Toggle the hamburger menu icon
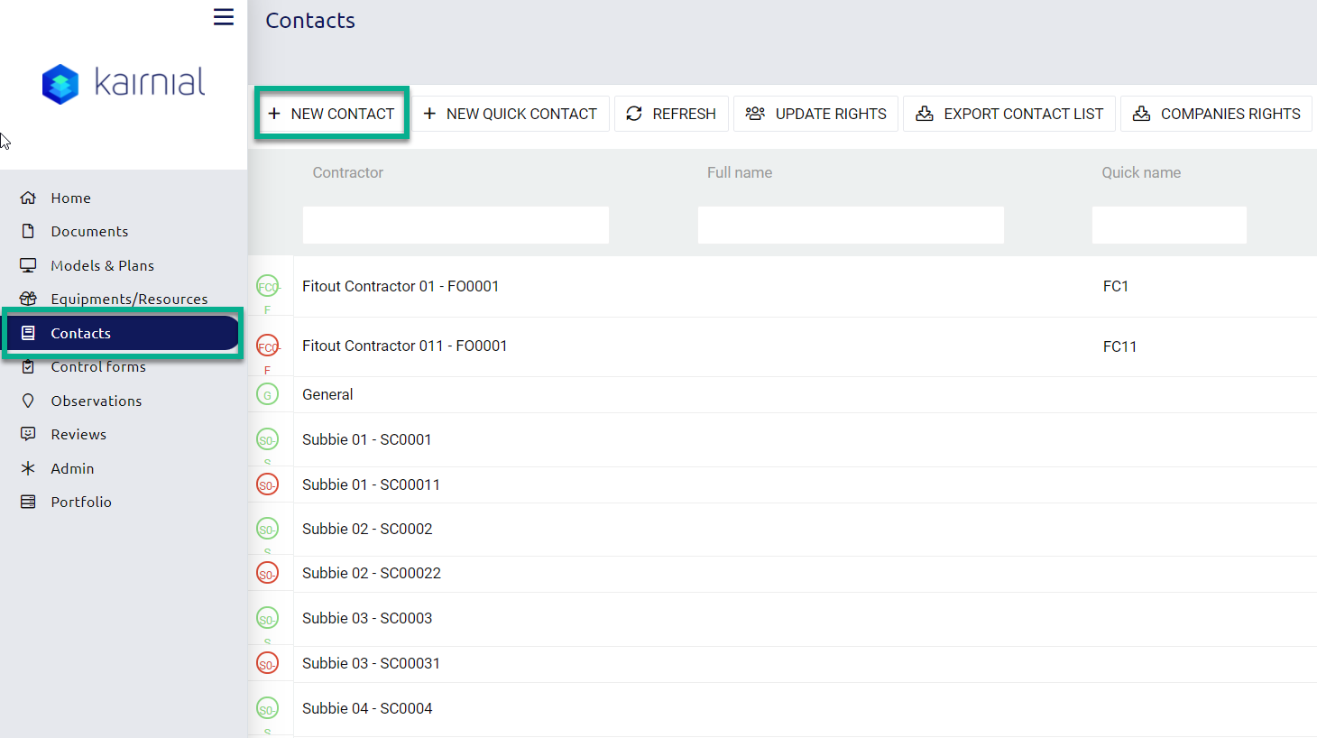 tap(224, 17)
